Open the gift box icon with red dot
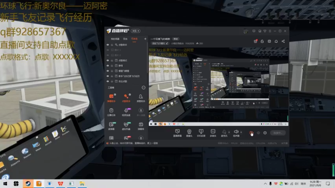This screenshot has width=335, height=188. click(x=255, y=41)
